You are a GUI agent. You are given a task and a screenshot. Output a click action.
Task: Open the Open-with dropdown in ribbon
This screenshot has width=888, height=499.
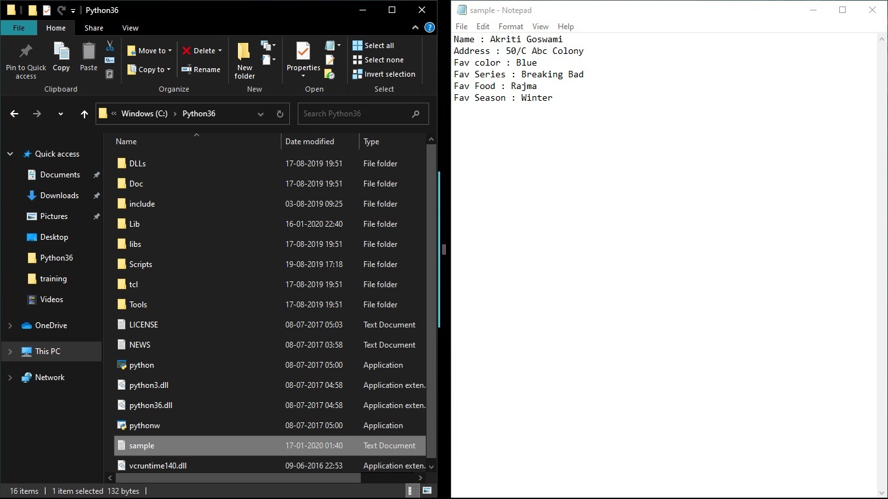click(x=333, y=45)
